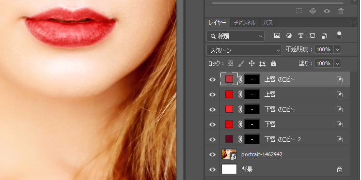Click blending options icon on 下唇 のコピー

tap(340, 109)
